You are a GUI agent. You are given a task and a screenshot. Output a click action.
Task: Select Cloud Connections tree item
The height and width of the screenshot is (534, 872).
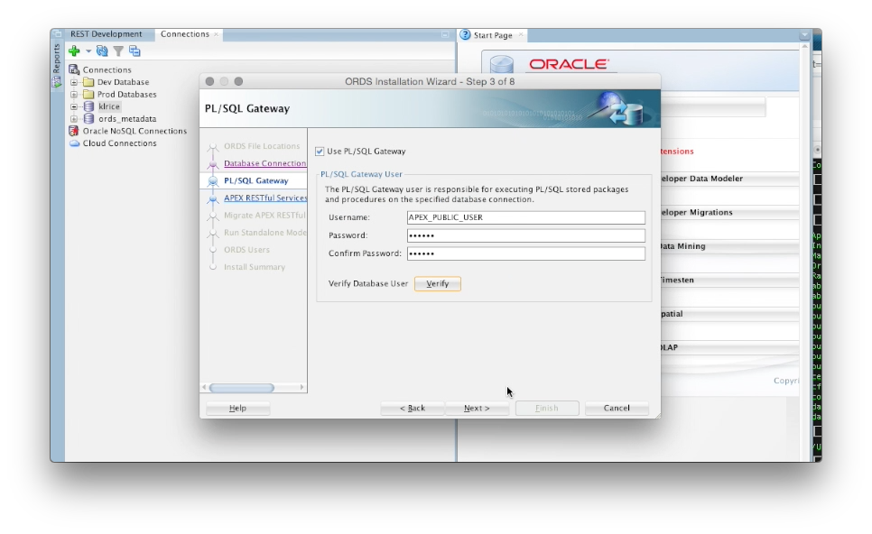click(x=119, y=143)
